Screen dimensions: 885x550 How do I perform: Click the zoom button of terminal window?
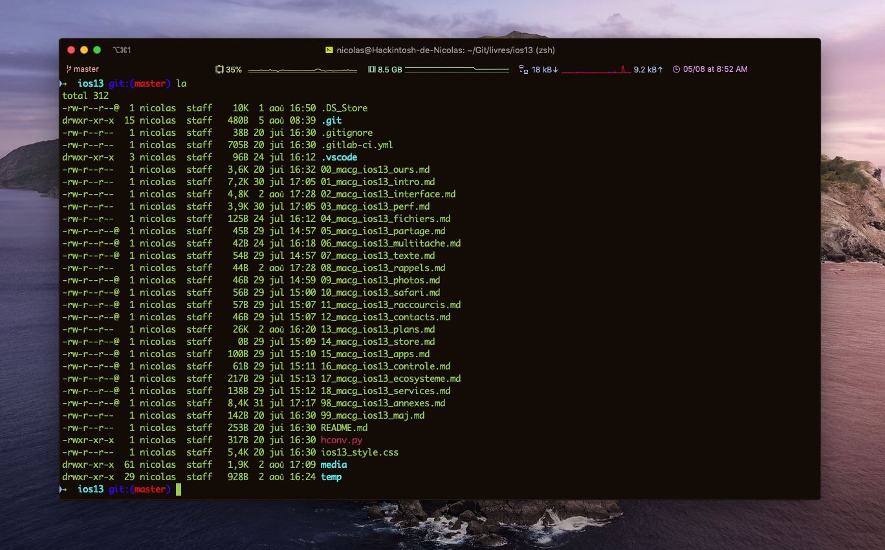[x=97, y=50]
